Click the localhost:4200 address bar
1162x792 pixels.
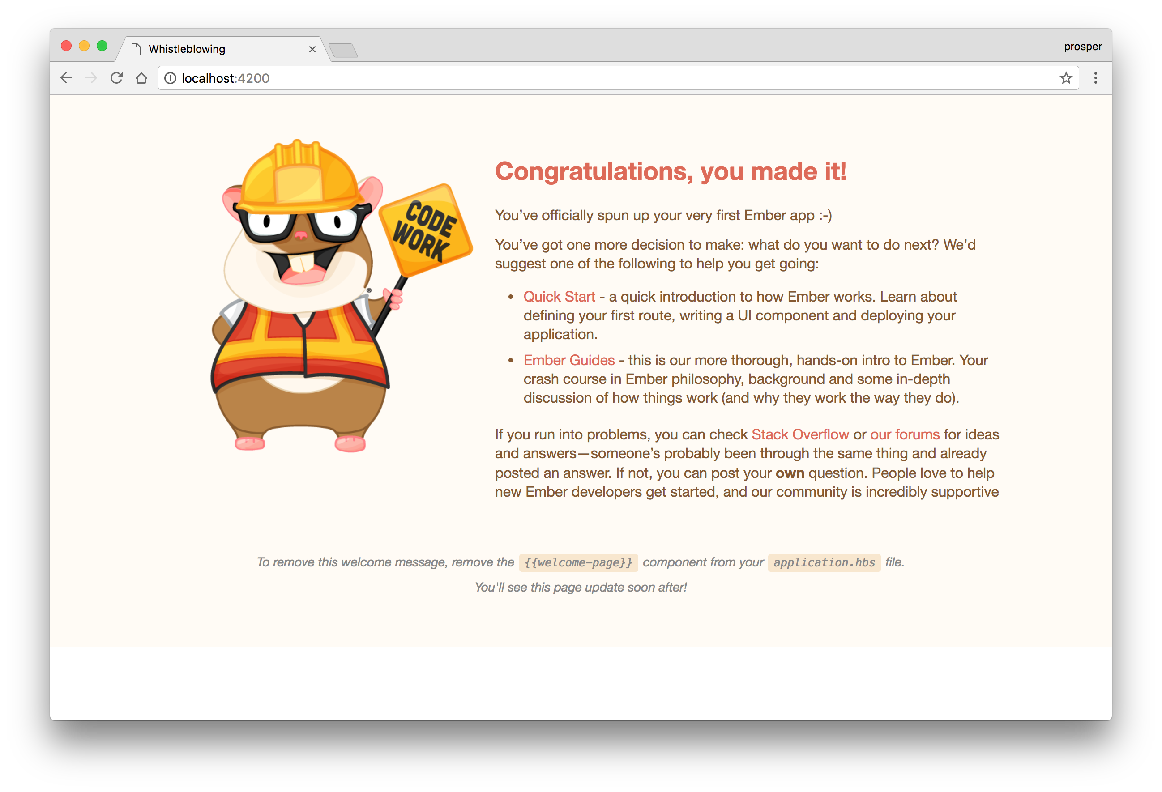click(618, 78)
